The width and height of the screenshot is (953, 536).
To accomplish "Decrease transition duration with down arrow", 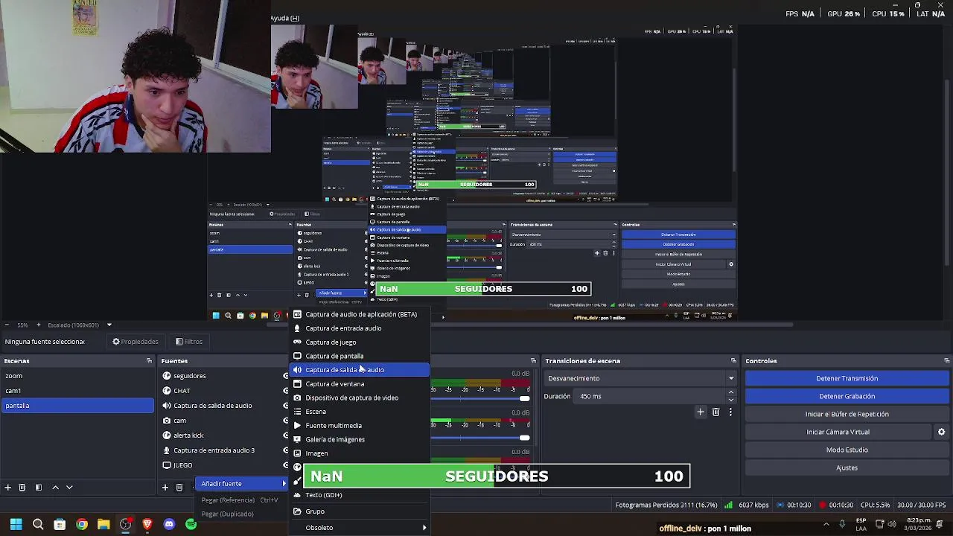I will (730, 400).
